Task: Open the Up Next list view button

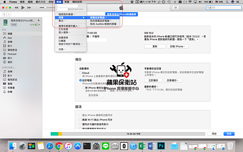Action: coord(175,8)
